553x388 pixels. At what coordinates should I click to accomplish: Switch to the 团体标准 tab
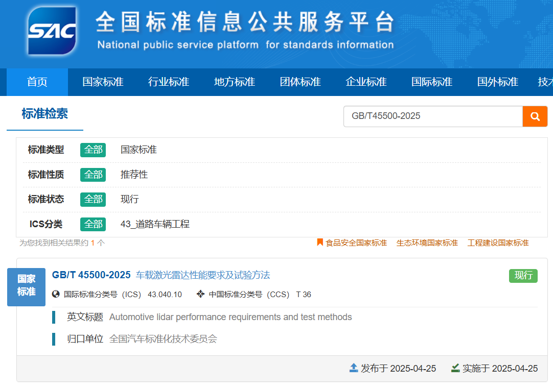[300, 82]
